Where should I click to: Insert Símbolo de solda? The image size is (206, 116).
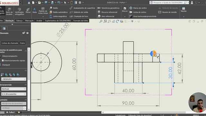tap(79, 12)
